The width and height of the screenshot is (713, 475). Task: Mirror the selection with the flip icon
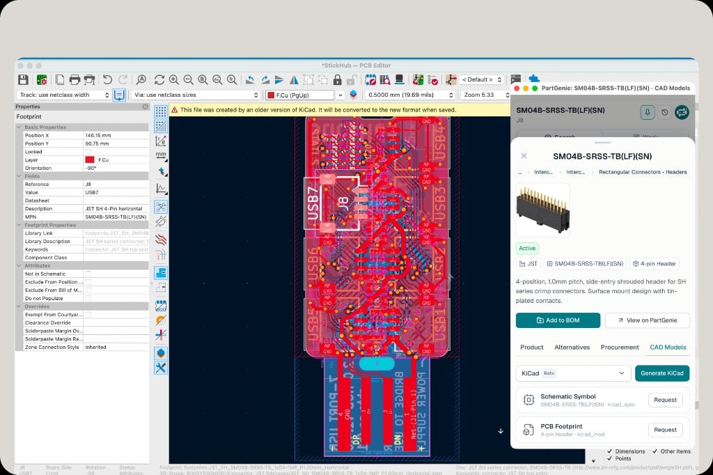click(x=294, y=79)
